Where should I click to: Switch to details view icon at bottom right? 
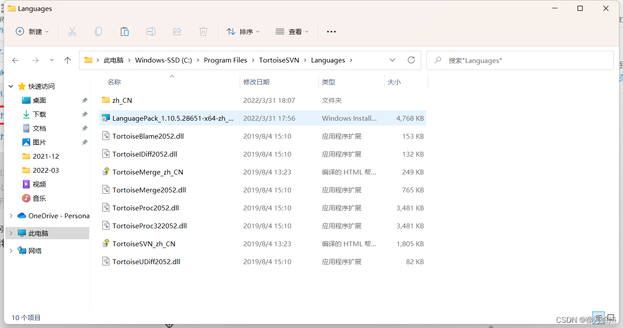598,318
